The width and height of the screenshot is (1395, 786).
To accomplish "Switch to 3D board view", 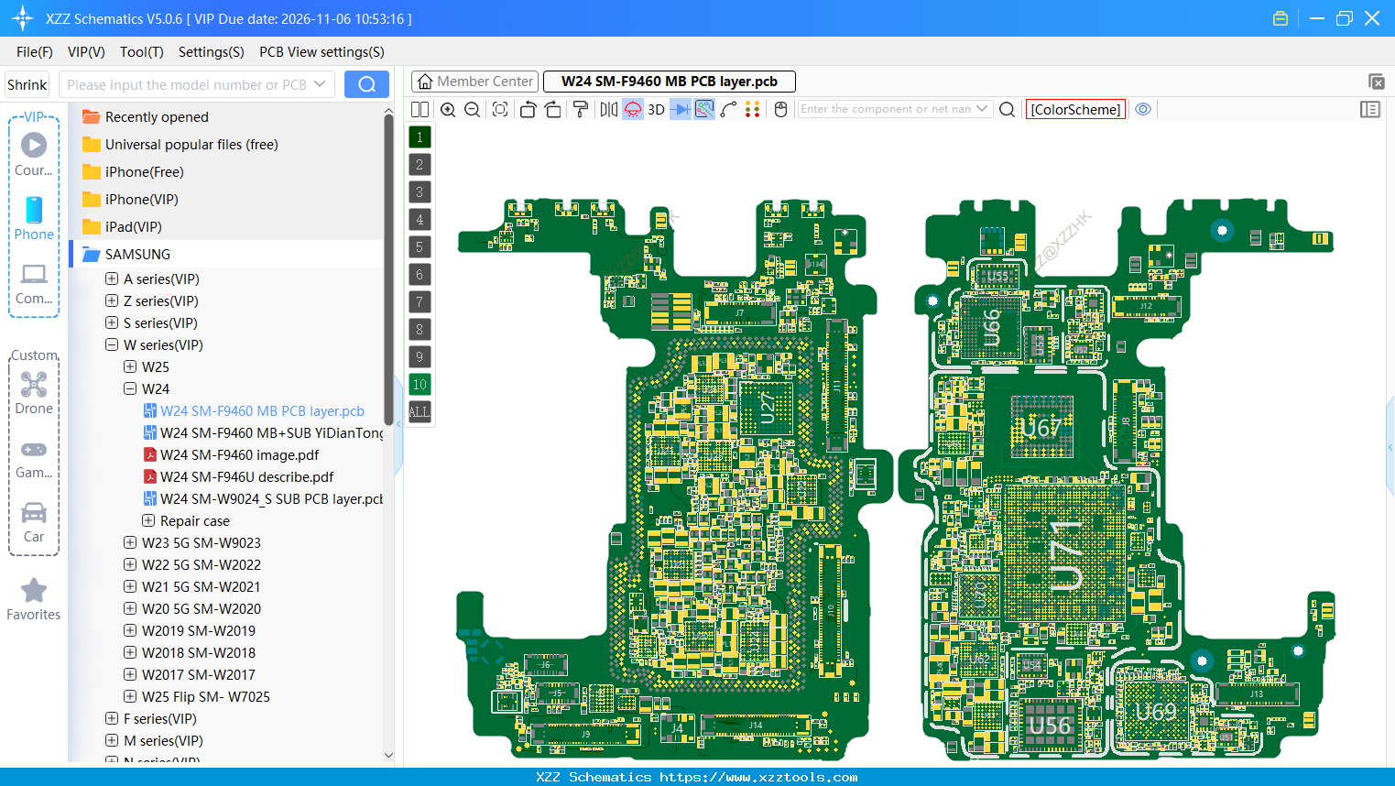I will coord(655,109).
